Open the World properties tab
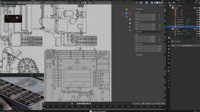The height and width of the screenshot is (112, 200). [169, 59]
